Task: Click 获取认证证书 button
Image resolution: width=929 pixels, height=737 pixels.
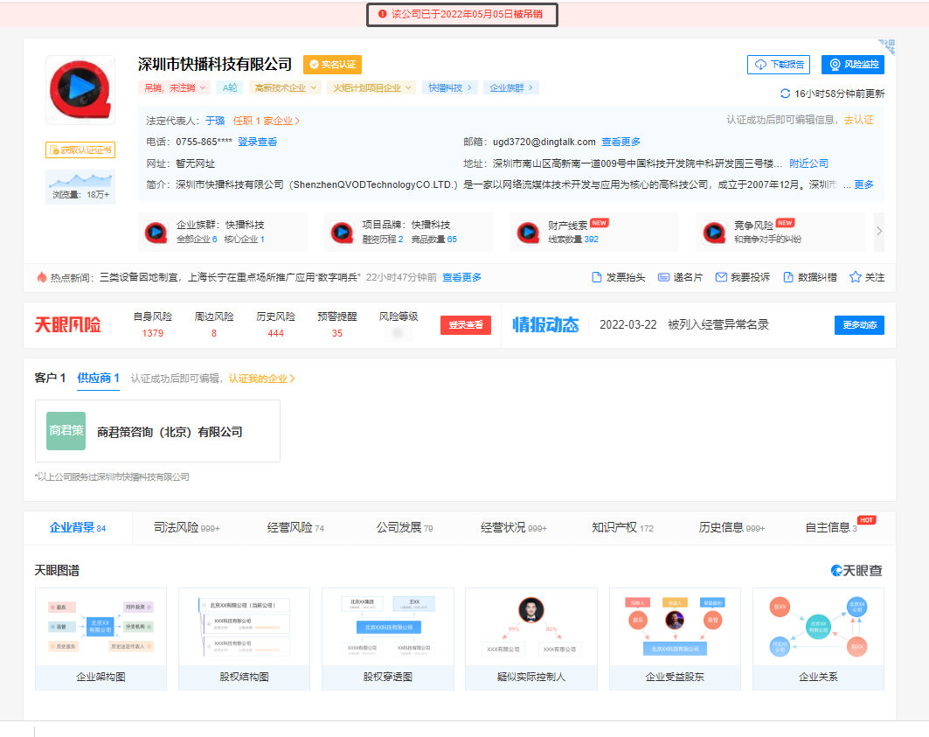Action: (x=80, y=150)
